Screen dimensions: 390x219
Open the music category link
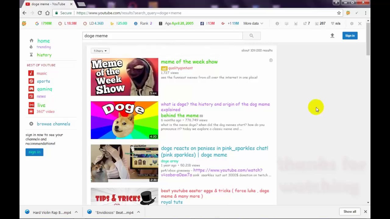pyautogui.click(x=42, y=73)
